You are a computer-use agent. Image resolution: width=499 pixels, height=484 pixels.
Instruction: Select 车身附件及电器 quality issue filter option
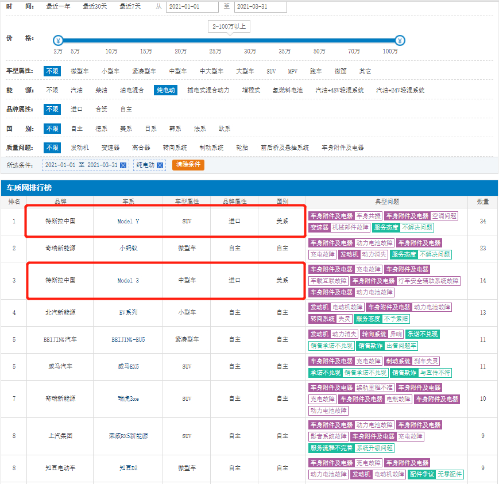tap(342, 148)
